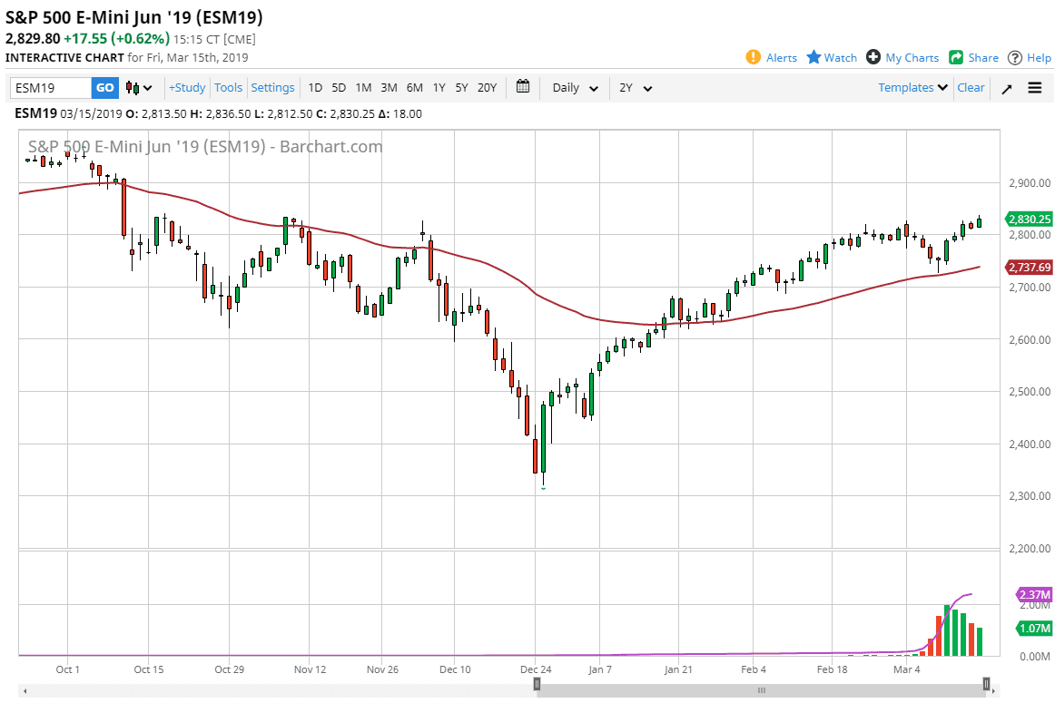Click the red 2,737.69 moving average tag
Viewport: 1055px width, 703px height.
(x=1029, y=268)
